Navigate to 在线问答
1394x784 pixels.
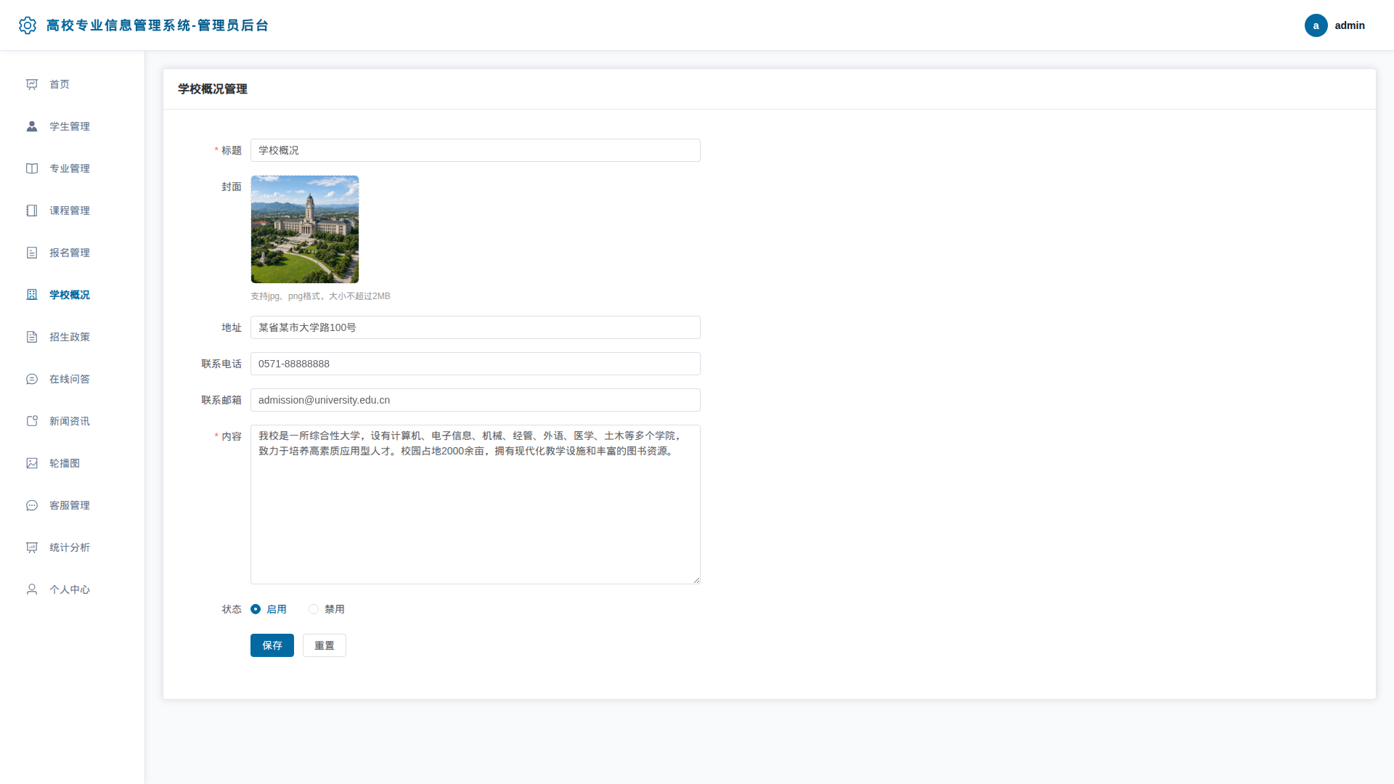click(73, 379)
